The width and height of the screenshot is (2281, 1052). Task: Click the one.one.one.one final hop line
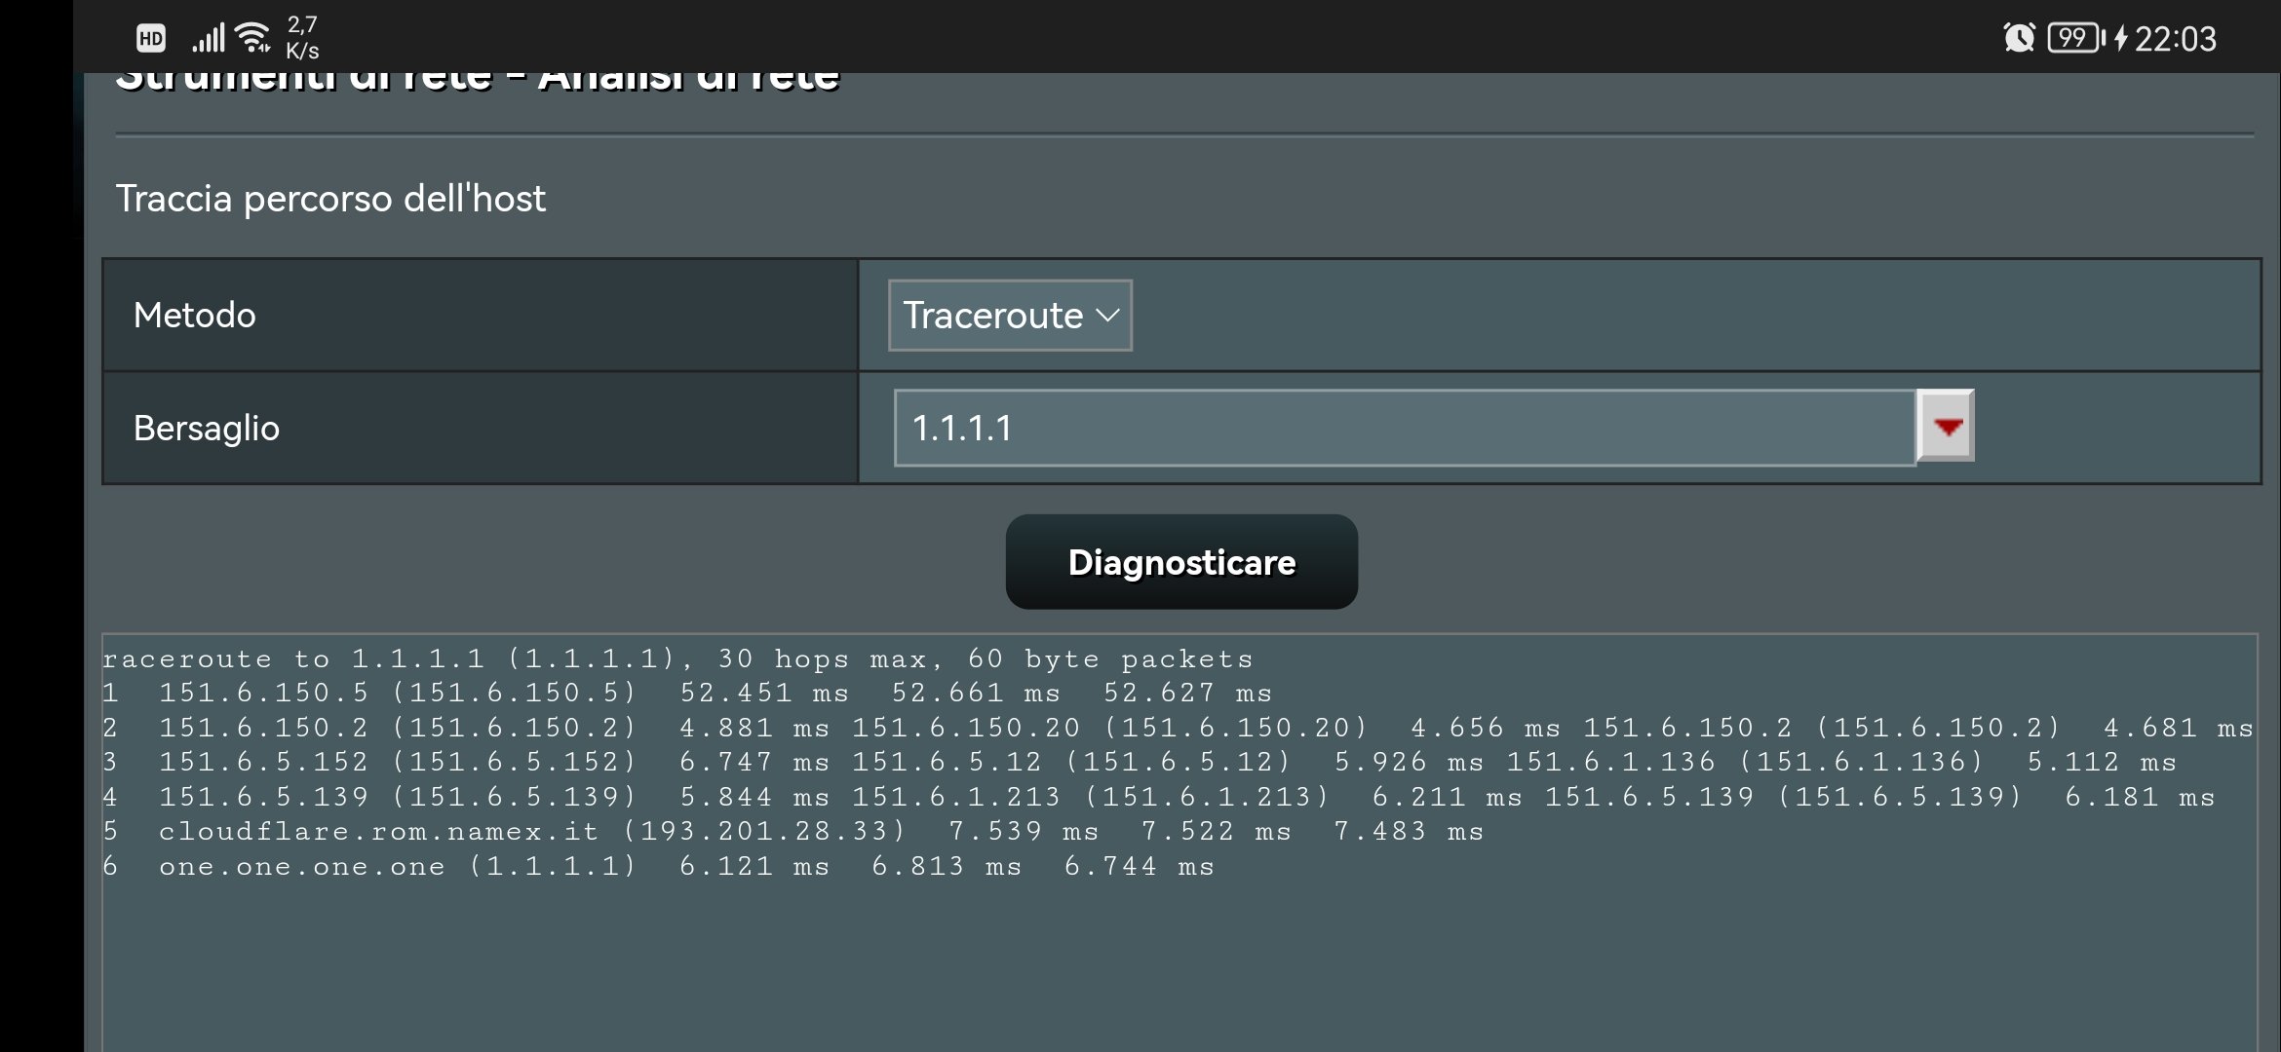pyautogui.click(x=658, y=867)
